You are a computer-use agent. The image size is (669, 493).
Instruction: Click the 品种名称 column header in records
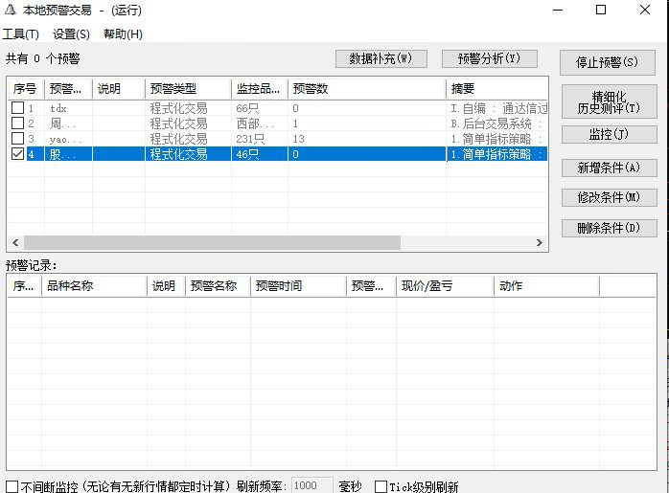[94, 286]
